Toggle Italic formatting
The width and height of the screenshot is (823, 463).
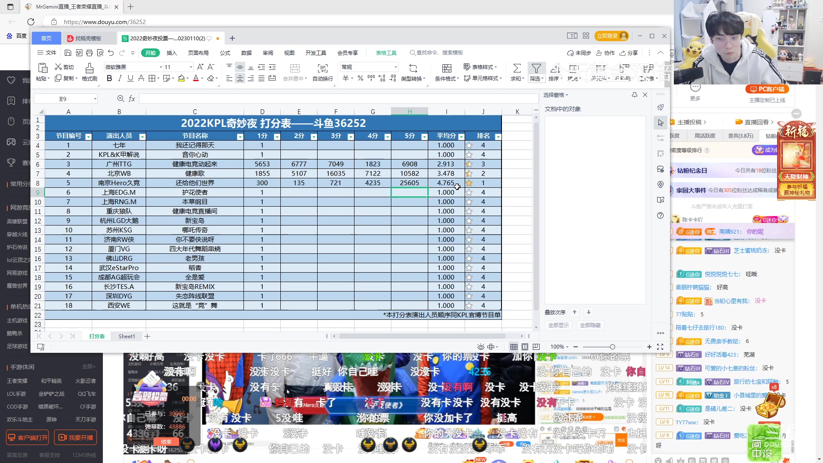(x=120, y=78)
